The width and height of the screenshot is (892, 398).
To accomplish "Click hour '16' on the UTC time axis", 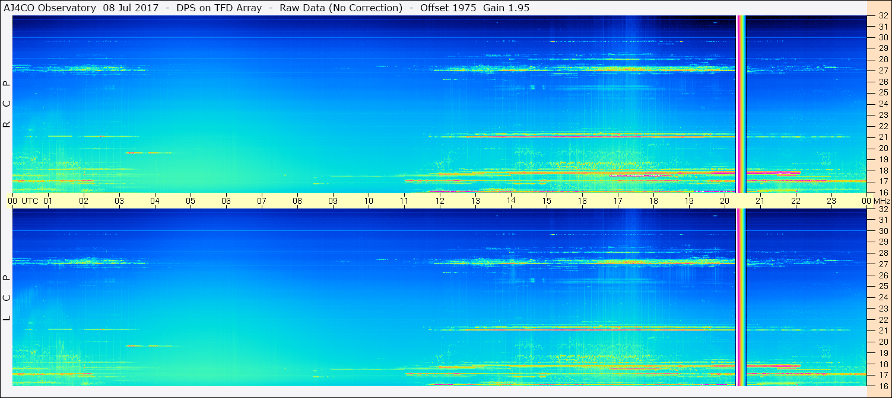I will click(x=582, y=201).
